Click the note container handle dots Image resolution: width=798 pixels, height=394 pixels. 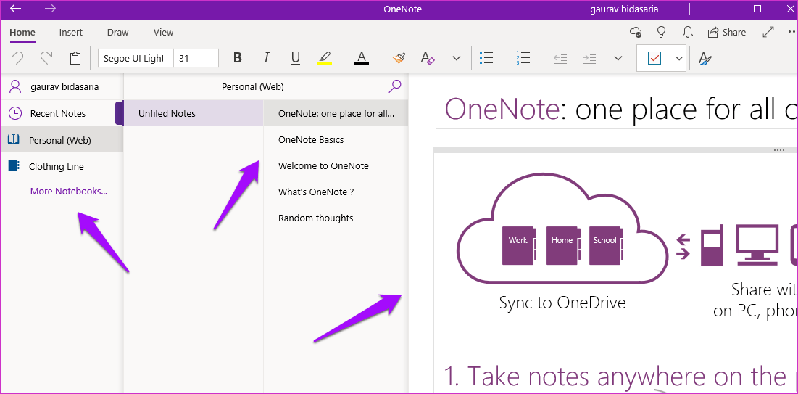[778, 150]
